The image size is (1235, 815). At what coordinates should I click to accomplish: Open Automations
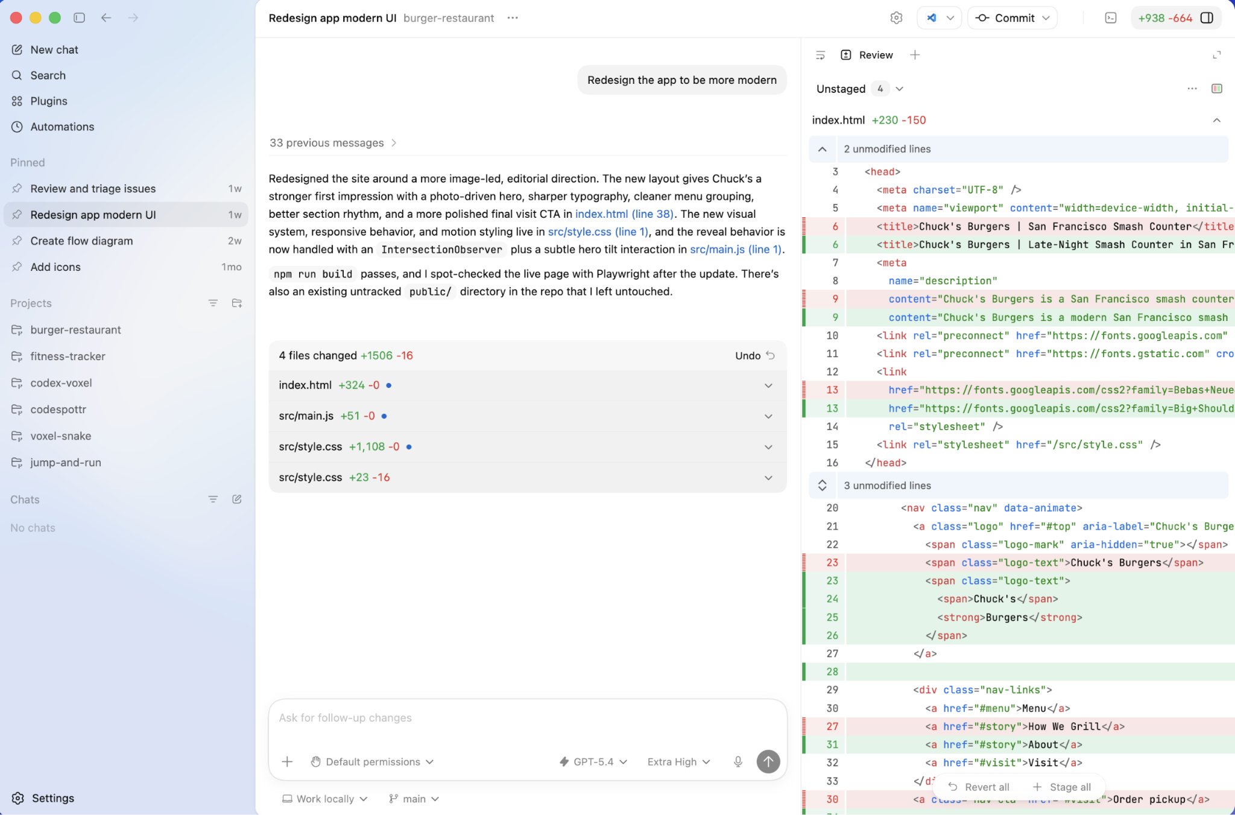click(x=62, y=127)
